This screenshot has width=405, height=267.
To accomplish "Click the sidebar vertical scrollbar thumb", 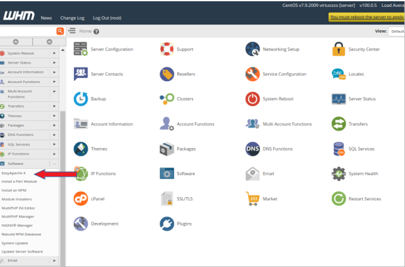I will [x=62, y=188].
